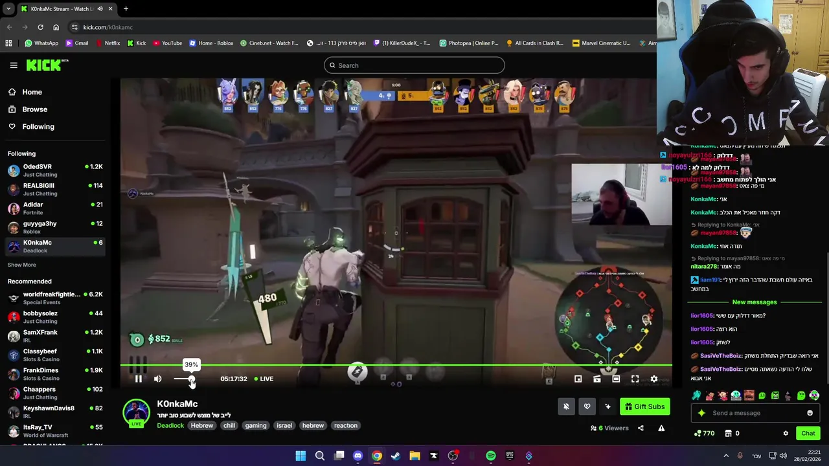This screenshot has height=466, width=829.
Task: Open Adidar Fortnite channel
Action: (x=54, y=208)
